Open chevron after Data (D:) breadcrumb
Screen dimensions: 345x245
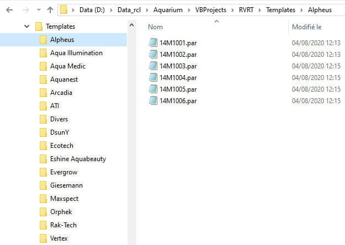[111, 10]
